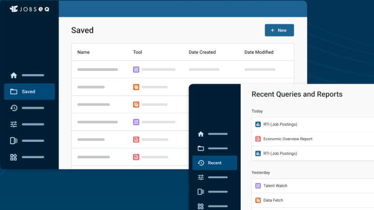
Task: Click the home icon in the left Saved window sidebar
Action: 14,75
